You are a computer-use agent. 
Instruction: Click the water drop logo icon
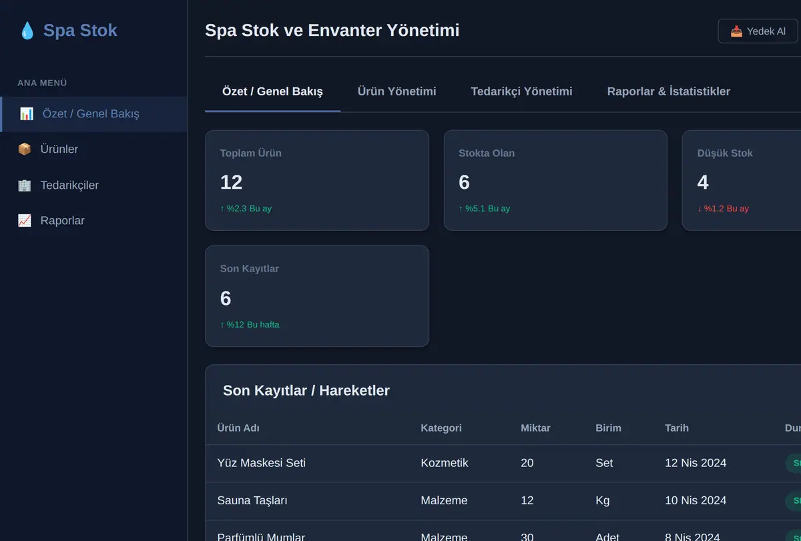(x=27, y=31)
